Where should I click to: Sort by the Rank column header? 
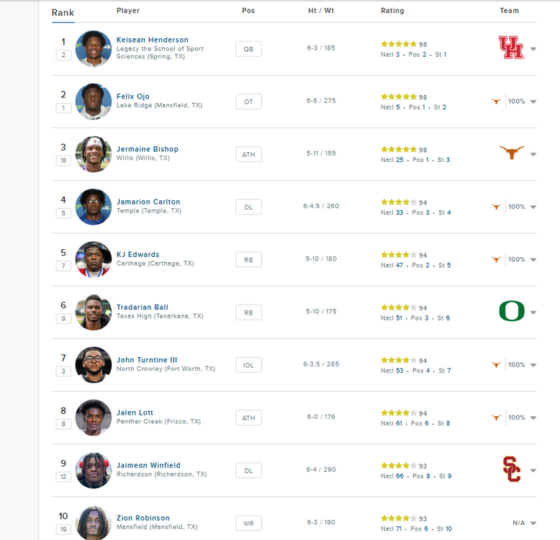[63, 12]
